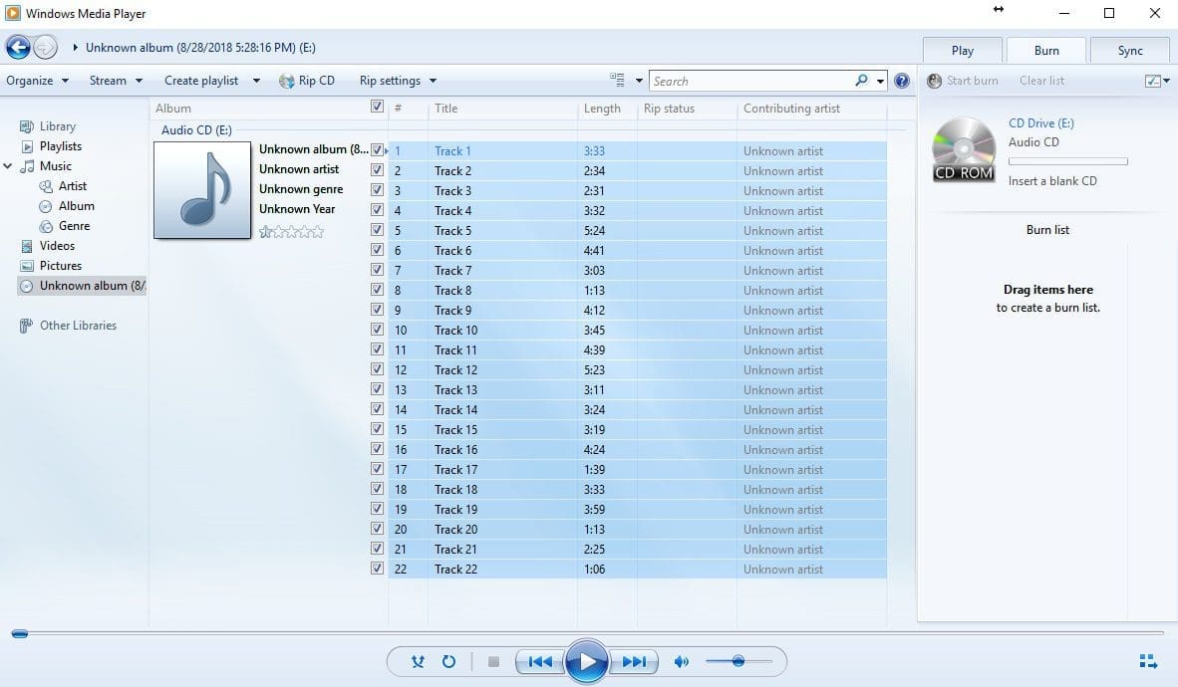This screenshot has width=1178, height=687.
Task: Play Track 9 from the list
Action: (x=453, y=310)
